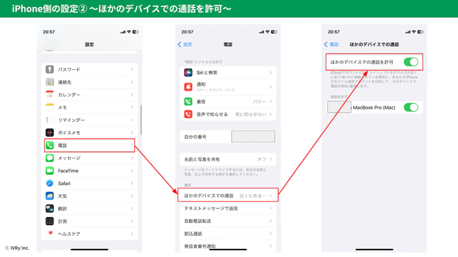This screenshot has height=257, width=458.
Task: Tap the Wi-Fi status icon on the 設定 screen
Action: click(129, 32)
